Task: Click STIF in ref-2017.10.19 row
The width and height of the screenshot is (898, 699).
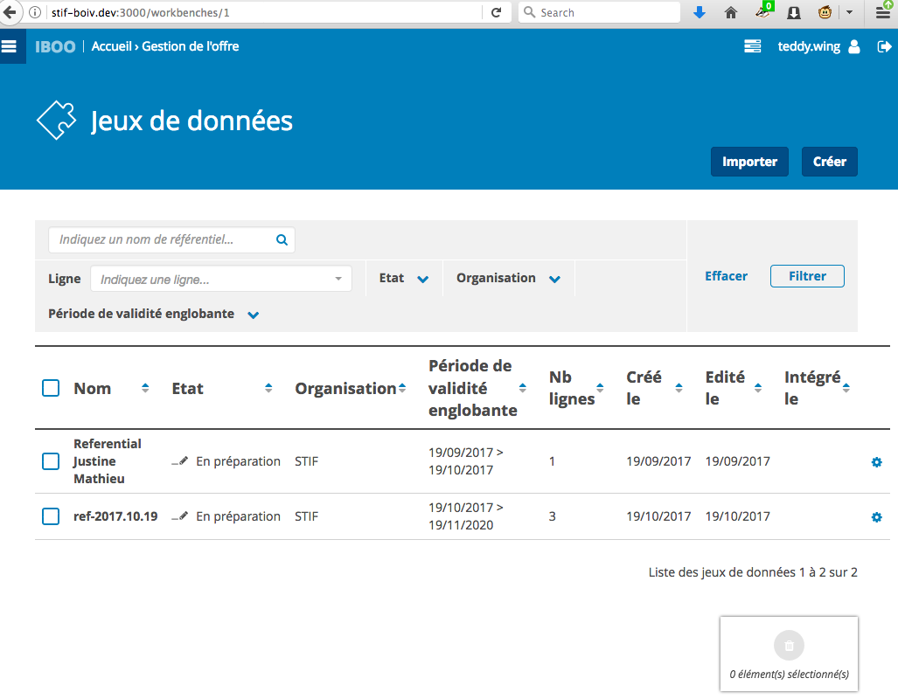Action: [306, 516]
